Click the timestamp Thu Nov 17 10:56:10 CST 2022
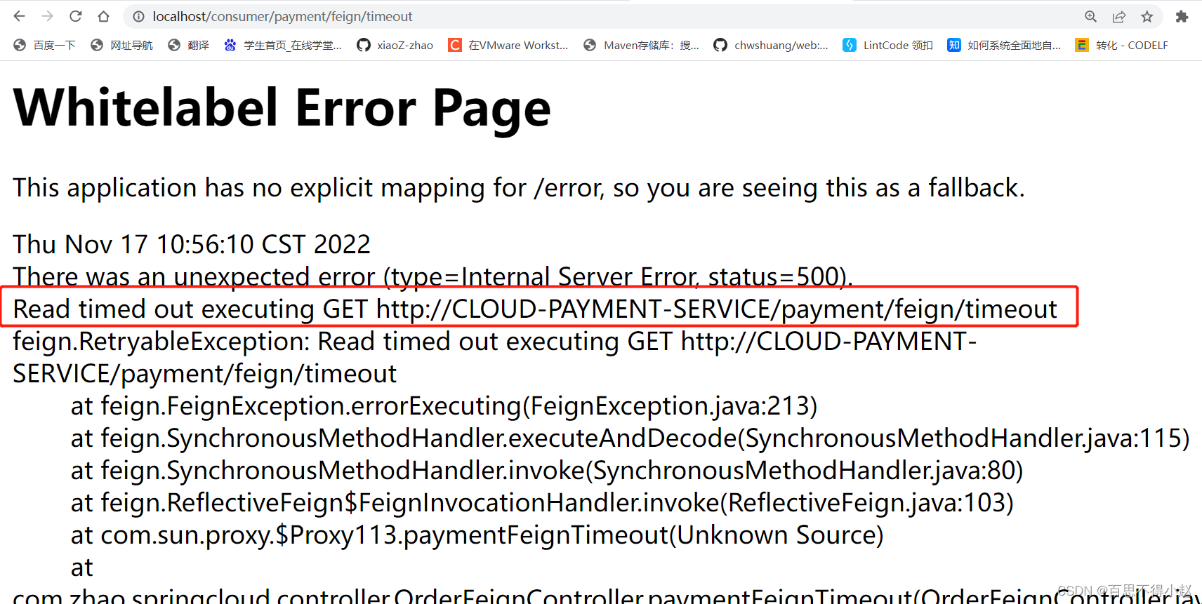Viewport: 1202px width, 604px height. coord(192,244)
